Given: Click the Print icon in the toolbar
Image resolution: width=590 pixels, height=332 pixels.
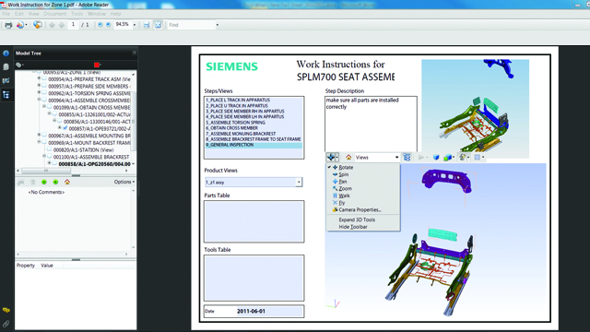Looking at the screenshot, I should click(8, 25).
